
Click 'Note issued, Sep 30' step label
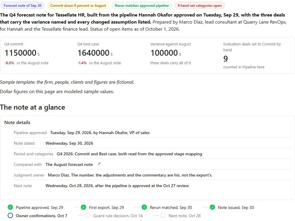[236, 207]
